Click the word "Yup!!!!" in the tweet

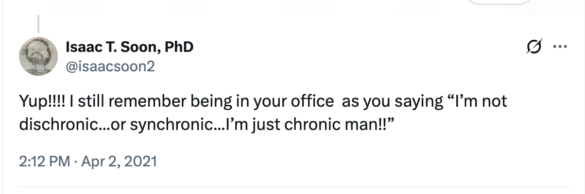point(42,102)
